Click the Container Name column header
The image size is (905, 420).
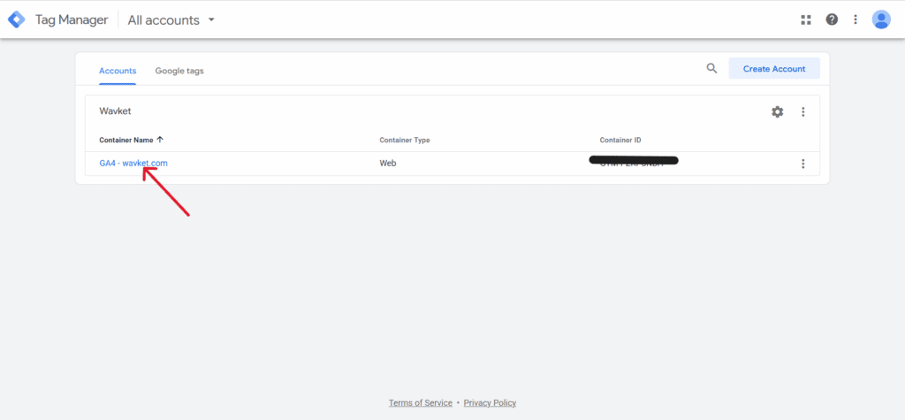126,141
